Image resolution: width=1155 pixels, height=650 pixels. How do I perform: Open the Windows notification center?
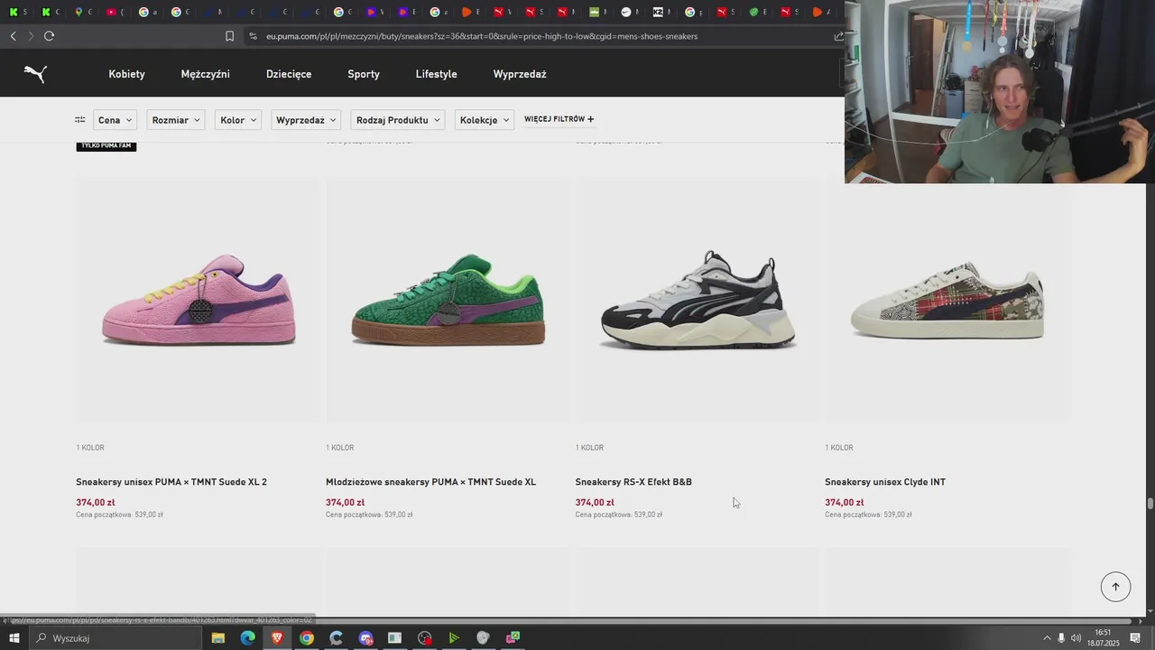(x=1135, y=638)
